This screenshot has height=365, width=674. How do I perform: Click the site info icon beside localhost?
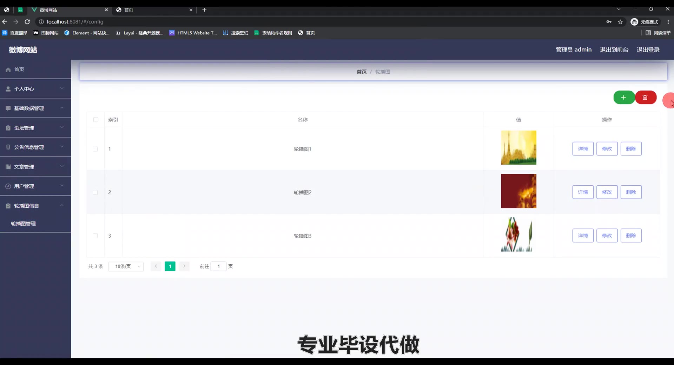pos(41,22)
